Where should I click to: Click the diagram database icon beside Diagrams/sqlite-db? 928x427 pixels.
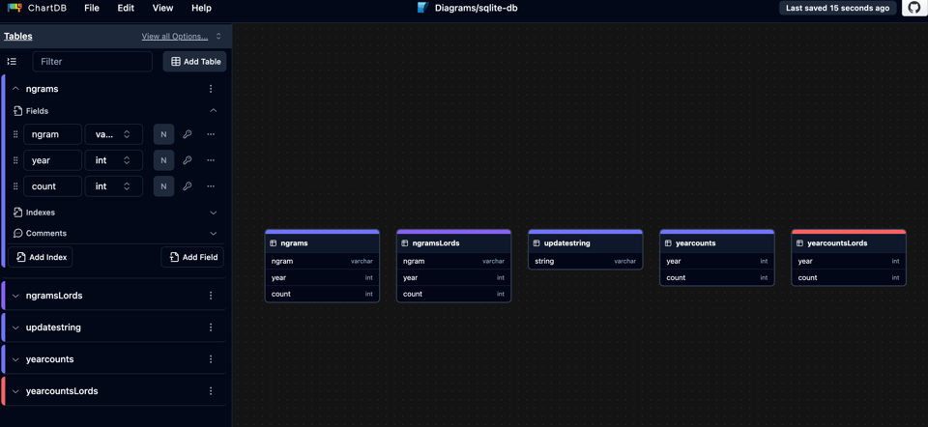pos(422,9)
